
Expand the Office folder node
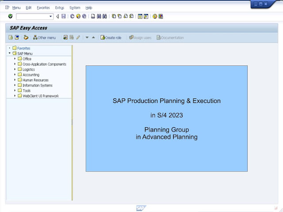pyautogui.click(x=15, y=59)
